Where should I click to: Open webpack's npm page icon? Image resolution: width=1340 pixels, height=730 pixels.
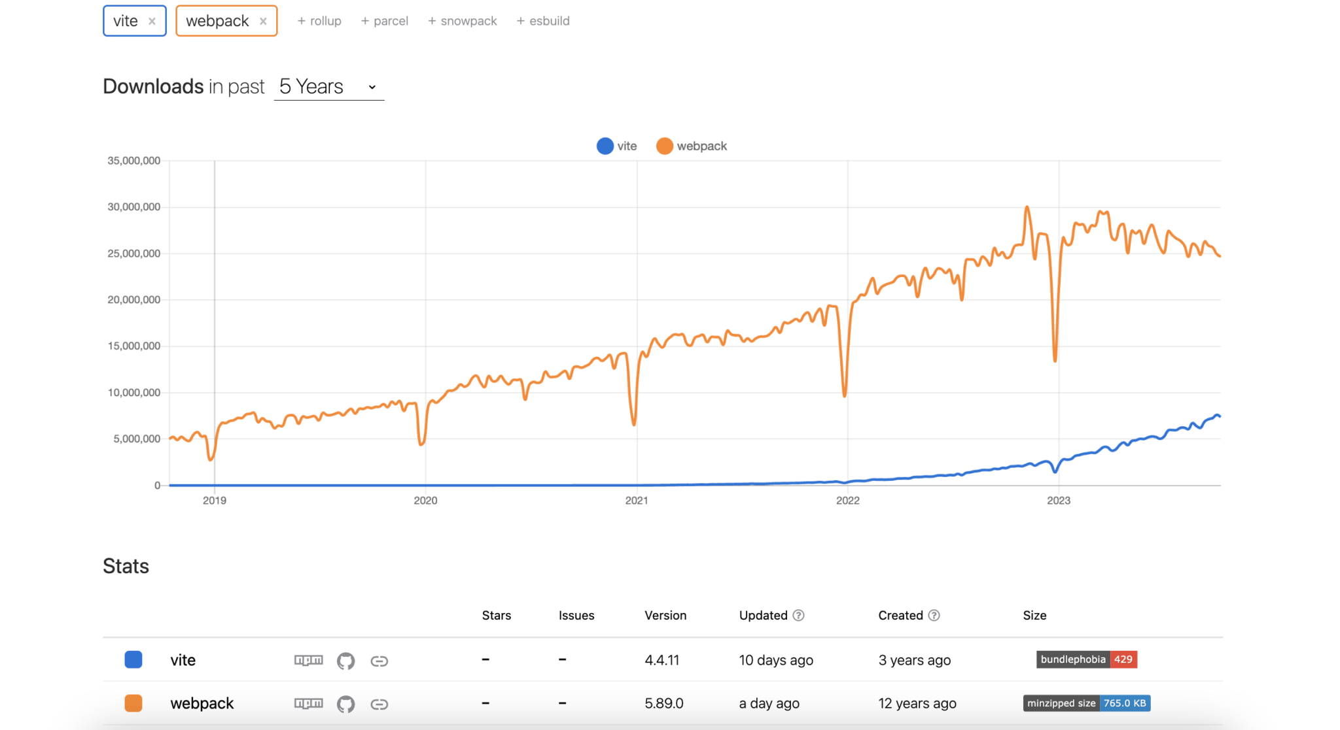click(x=308, y=703)
